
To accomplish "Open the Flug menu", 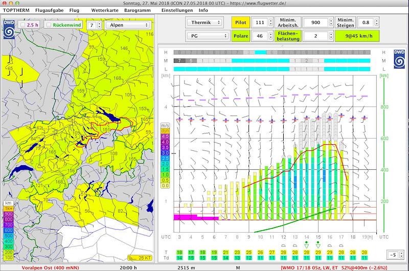I will (x=74, y=10).
